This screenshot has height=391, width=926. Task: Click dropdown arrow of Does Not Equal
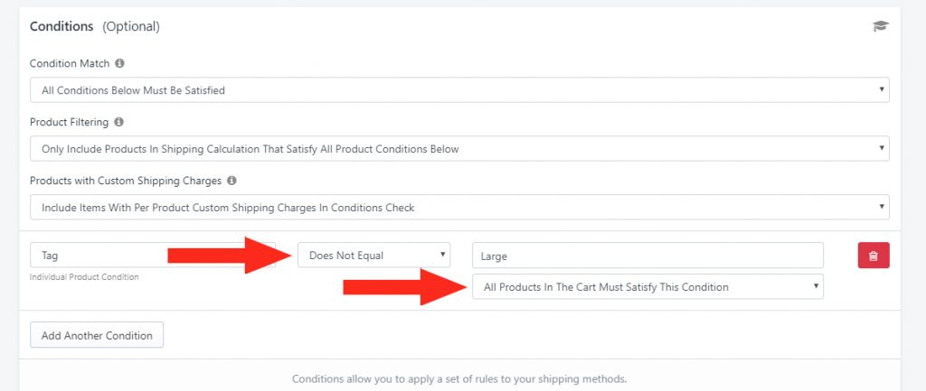pyautogui.click(x=442, y=255)
